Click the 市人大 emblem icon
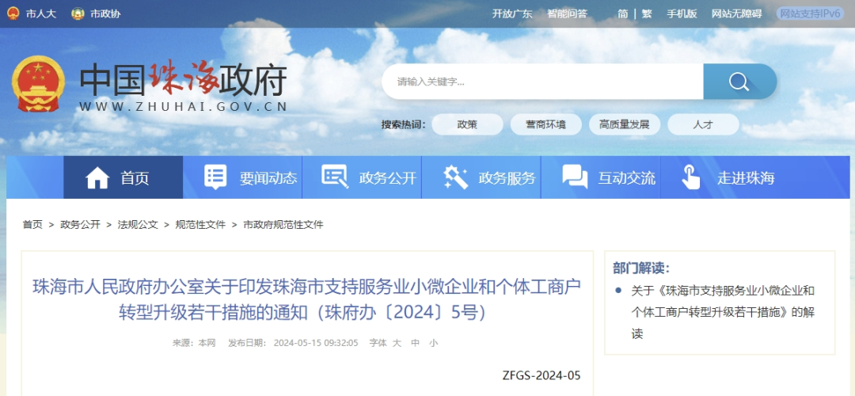 13,13
